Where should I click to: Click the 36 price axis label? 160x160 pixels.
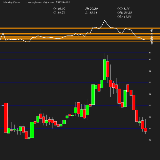pyautogui.click(x=150, y=83)
